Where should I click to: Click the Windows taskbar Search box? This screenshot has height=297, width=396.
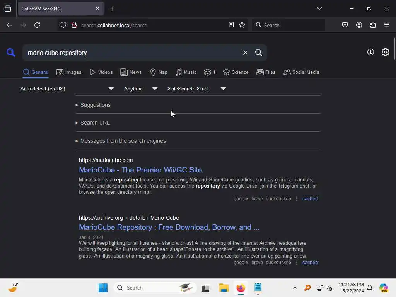(x=155, y=288)
